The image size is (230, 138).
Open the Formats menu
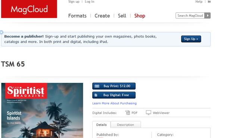coord(77,16)
